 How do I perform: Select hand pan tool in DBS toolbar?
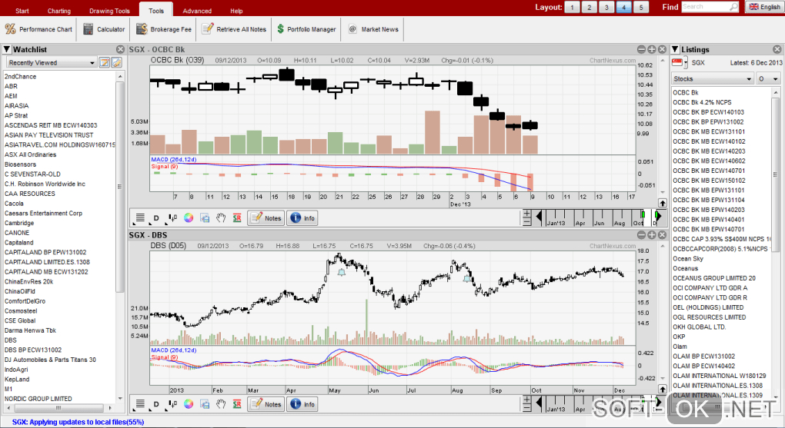pos(221,404)
